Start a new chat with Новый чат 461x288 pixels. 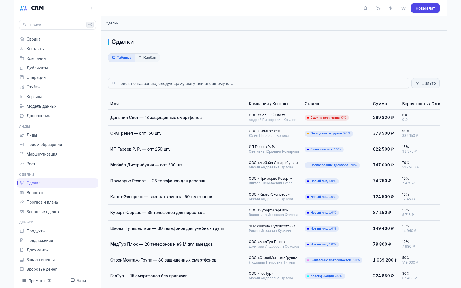pyautogui.click(x=425, y=8)
